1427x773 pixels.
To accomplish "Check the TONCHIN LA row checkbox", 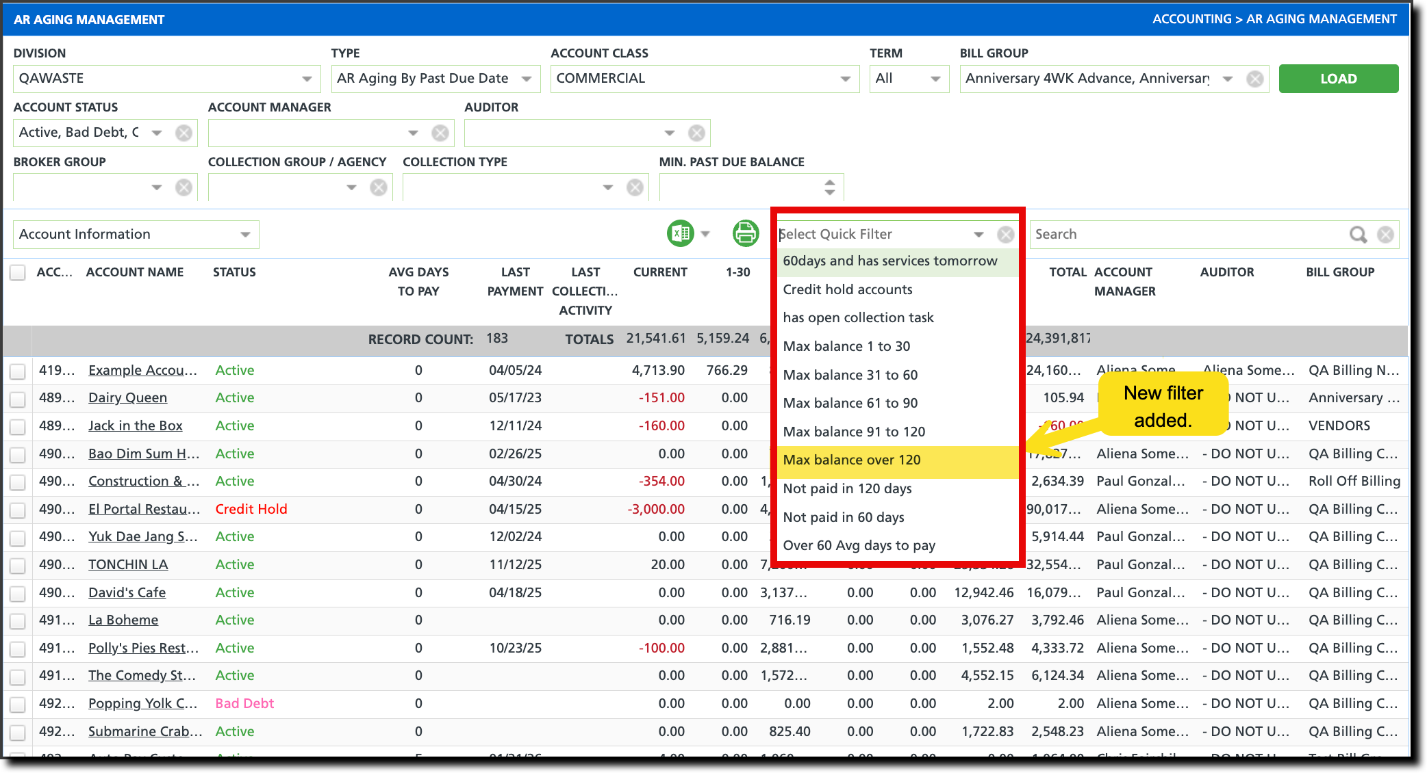I will point(18,566).
